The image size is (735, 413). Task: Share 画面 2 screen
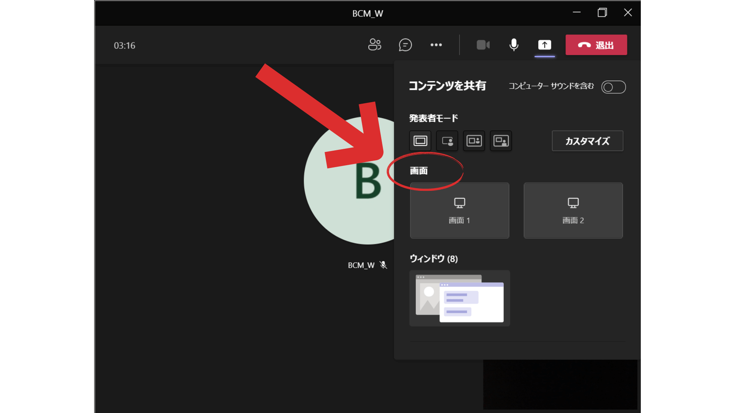(x=573, y=210)
